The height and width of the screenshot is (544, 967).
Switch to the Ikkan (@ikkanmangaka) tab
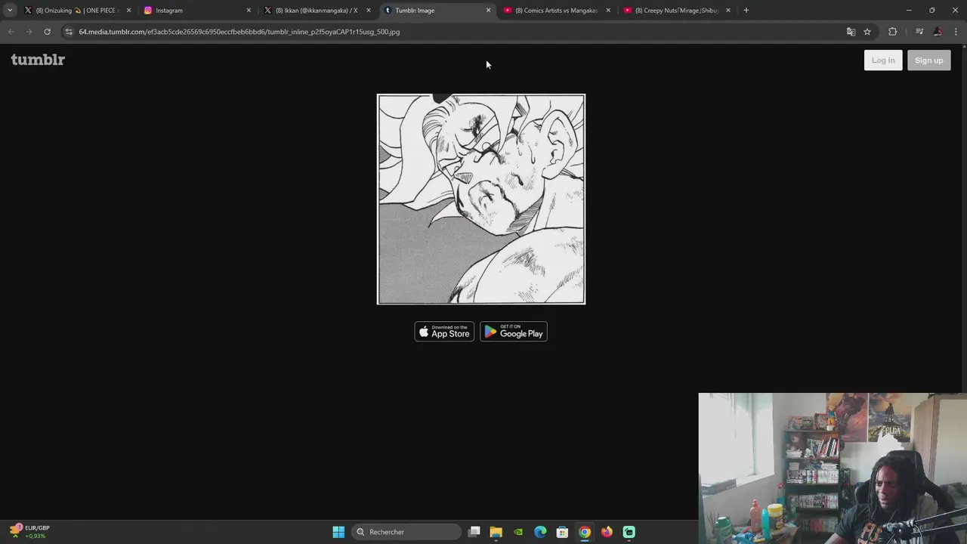tap(316, 11)
